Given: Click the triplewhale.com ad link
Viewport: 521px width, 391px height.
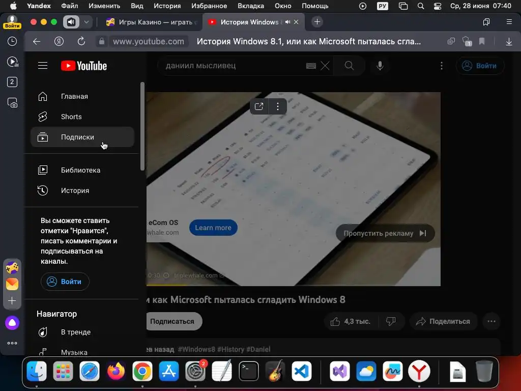Looking at the screenshot, I should coord(199,275).
